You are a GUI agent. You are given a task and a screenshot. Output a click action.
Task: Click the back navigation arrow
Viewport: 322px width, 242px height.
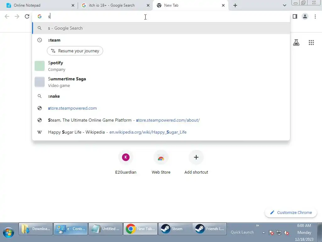pyautogui.click(x=7, y=16)
